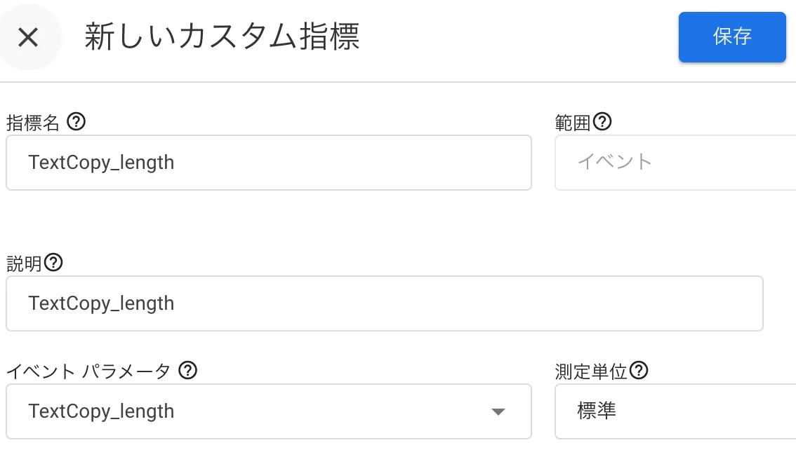Click the 指標名 label
The height and width of the screenshot is (471, 796).
tap(33, 123)
